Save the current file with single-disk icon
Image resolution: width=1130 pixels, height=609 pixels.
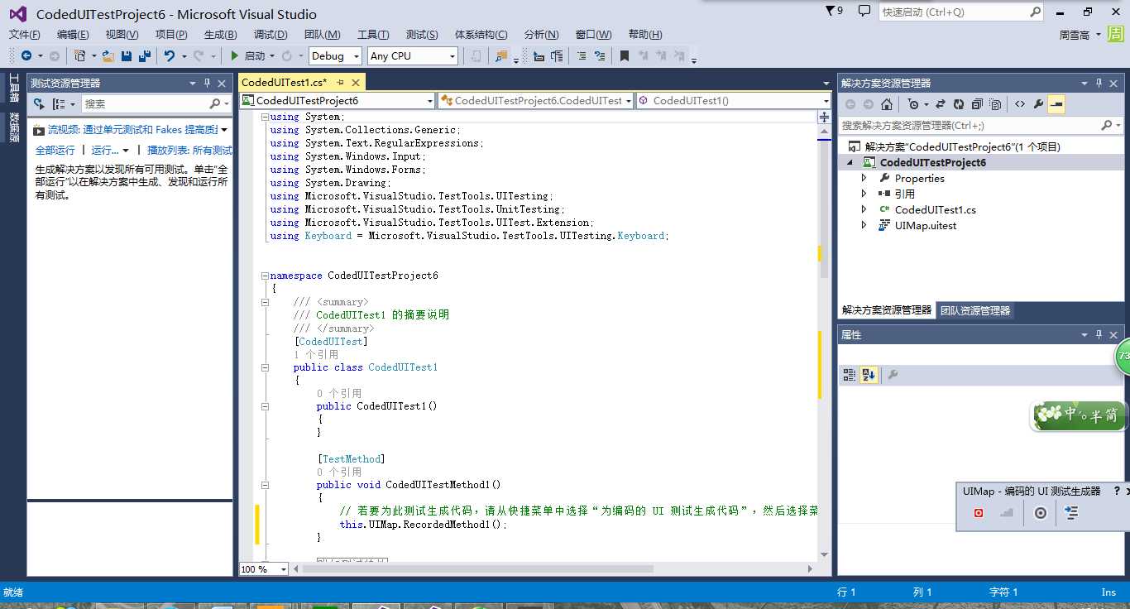pos(127,55)
